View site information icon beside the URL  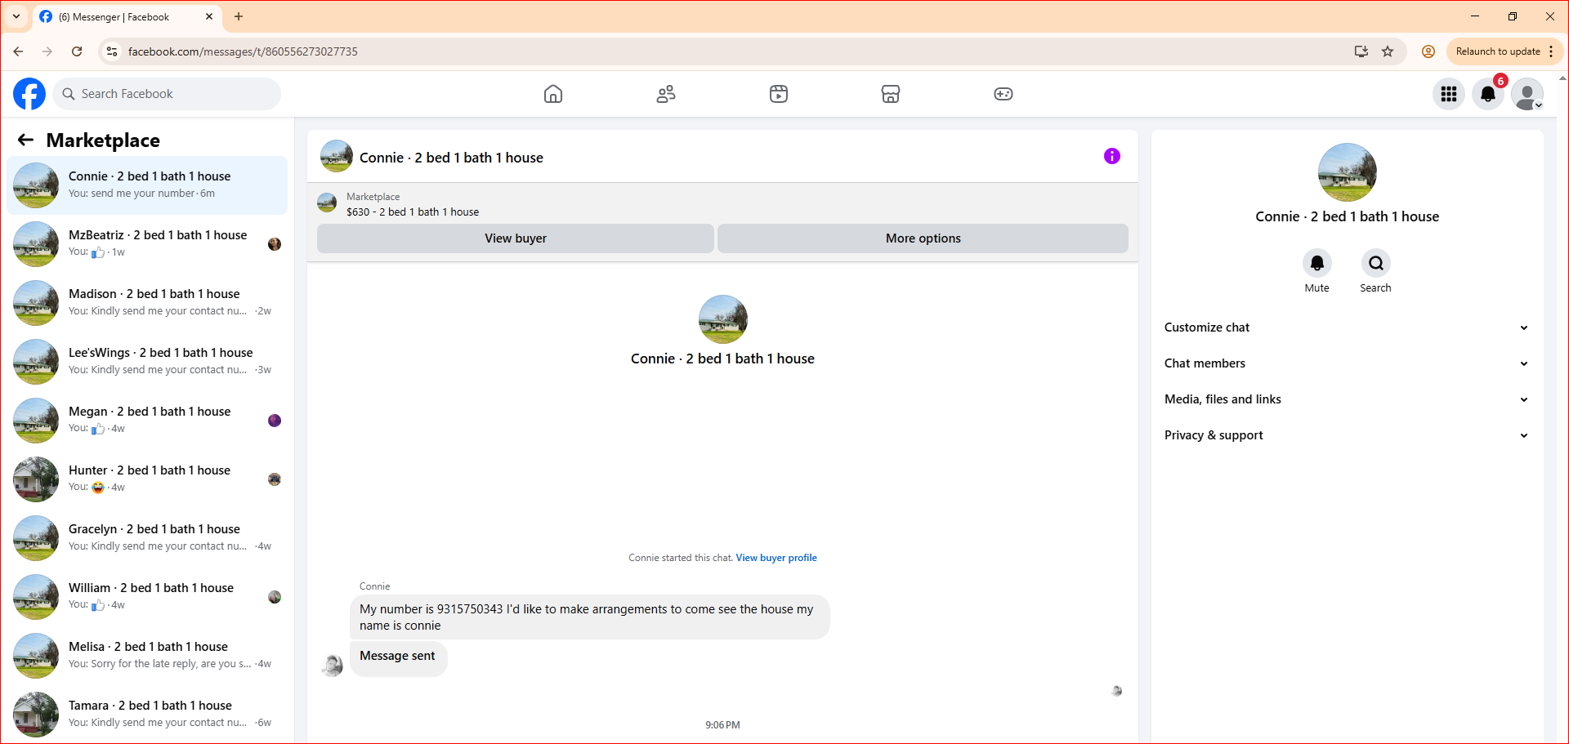112,51
